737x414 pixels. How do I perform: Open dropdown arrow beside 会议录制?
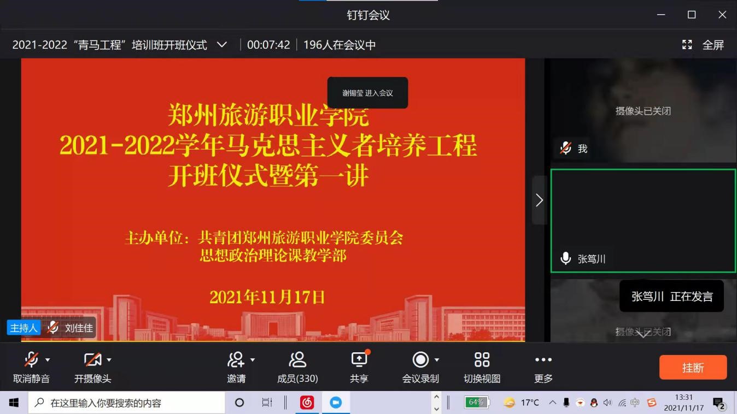pyautogui.click(x=437, y=360)
